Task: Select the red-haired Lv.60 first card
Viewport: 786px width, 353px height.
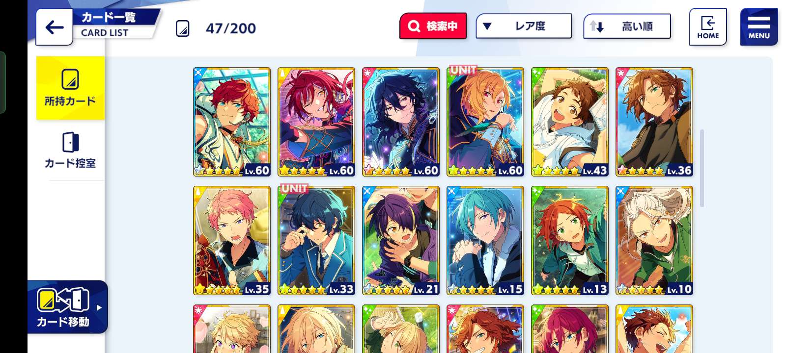Action: (x=232, y=122)
